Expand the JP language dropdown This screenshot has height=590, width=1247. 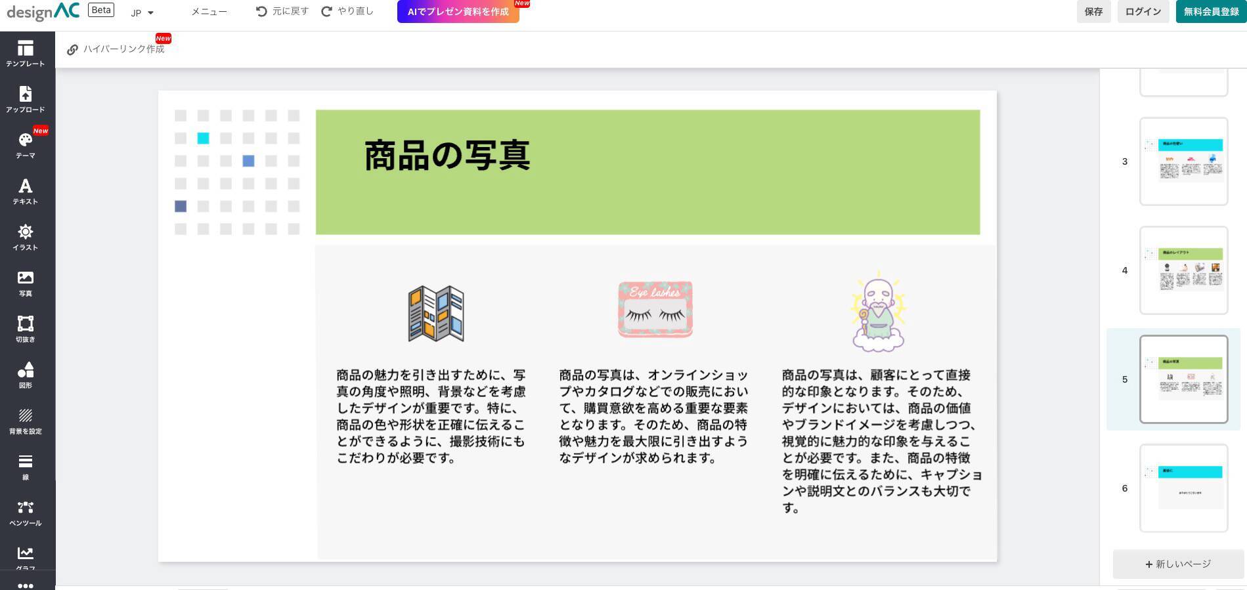[x=142, y=12]
